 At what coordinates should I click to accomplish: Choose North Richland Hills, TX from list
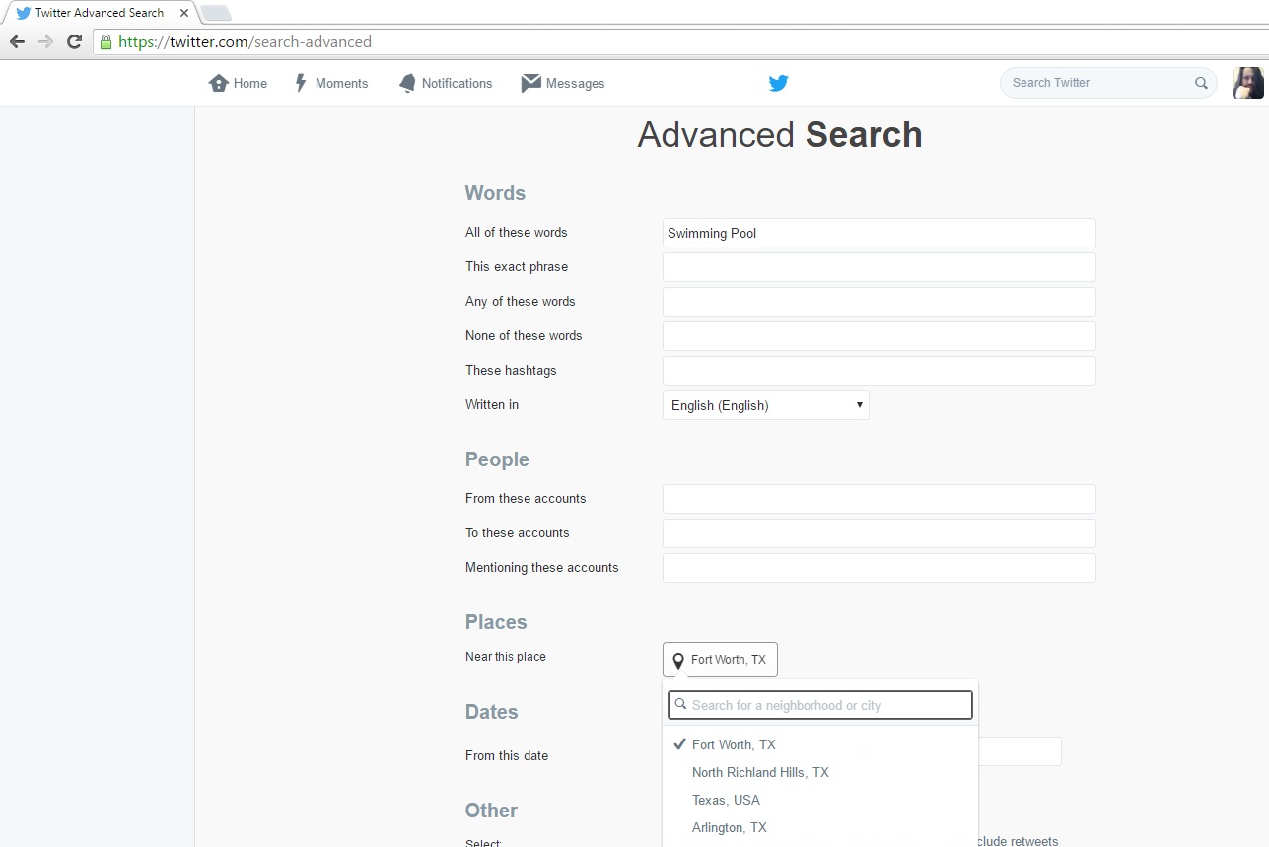coord(759,772)
